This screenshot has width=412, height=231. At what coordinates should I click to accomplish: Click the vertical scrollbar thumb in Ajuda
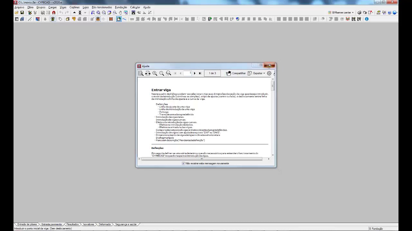coord(273,85)
